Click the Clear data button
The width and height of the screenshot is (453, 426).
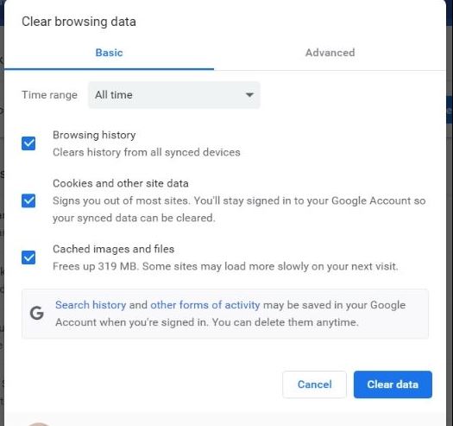pos(393,385)
